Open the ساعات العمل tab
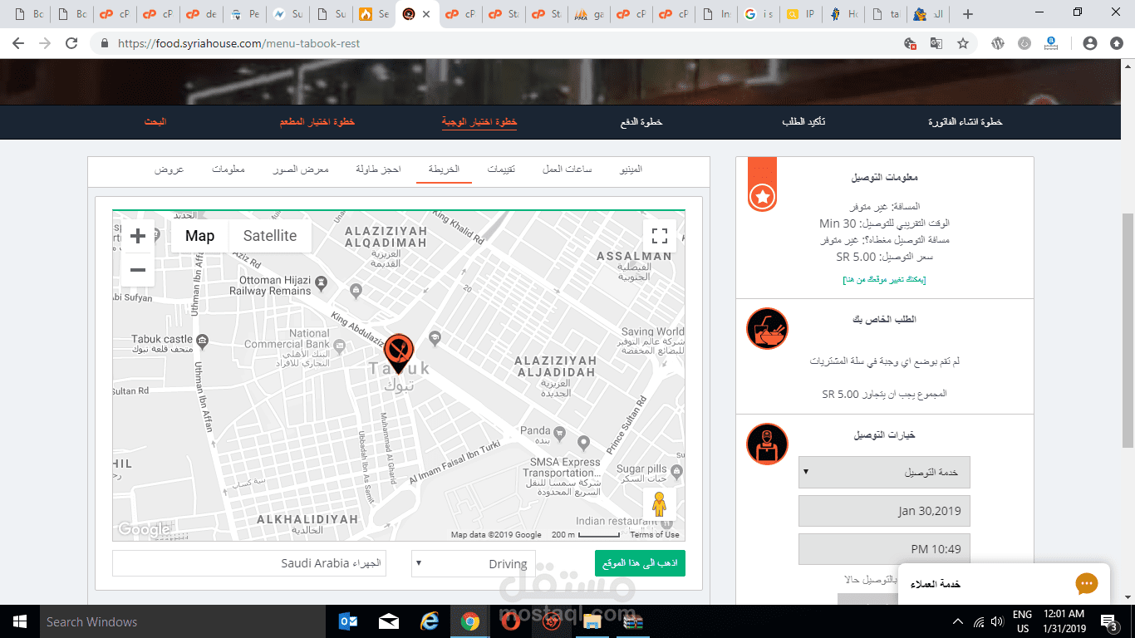This screenshot has width=1135, height=638. click(567, 169)
